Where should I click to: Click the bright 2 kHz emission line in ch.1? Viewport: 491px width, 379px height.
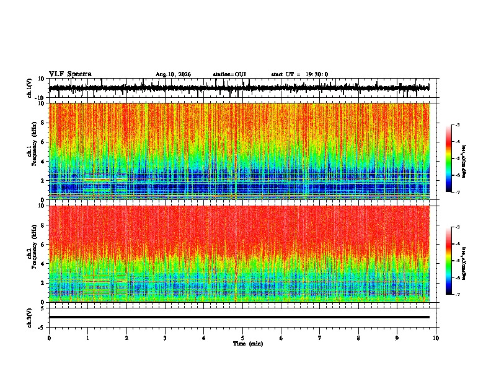[97, 180]
